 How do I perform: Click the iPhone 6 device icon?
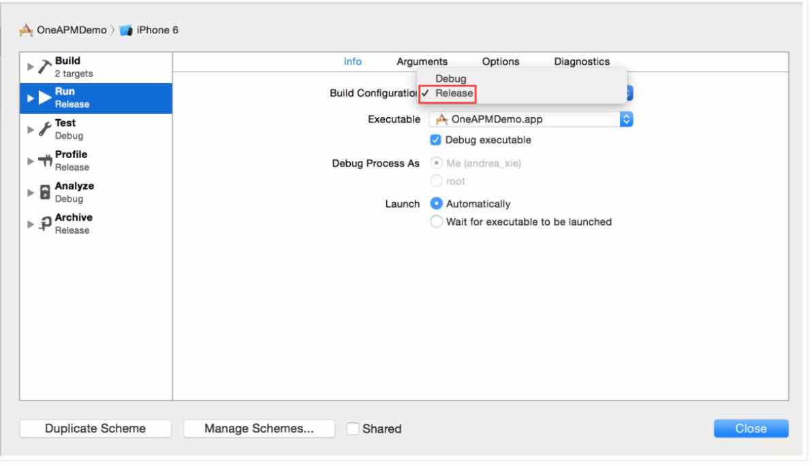click(126, 31)
